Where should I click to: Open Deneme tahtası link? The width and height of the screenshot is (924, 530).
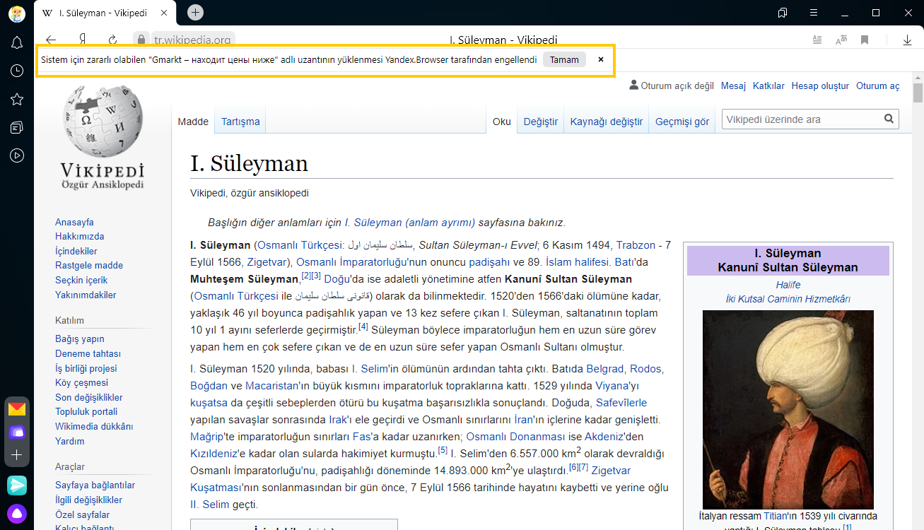point(88,353)
